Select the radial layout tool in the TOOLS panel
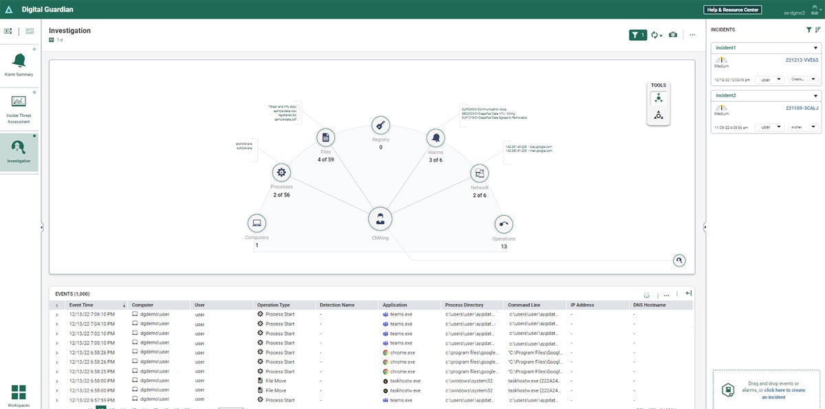This screenshot has height=409, width=825. pyautogui.click(x=659, y=99)
